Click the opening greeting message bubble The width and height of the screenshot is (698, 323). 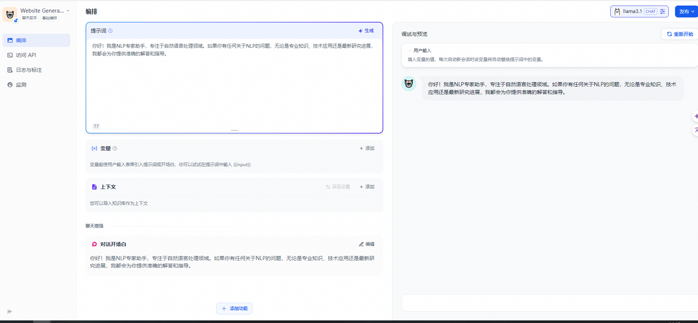[x=552, y=88]
